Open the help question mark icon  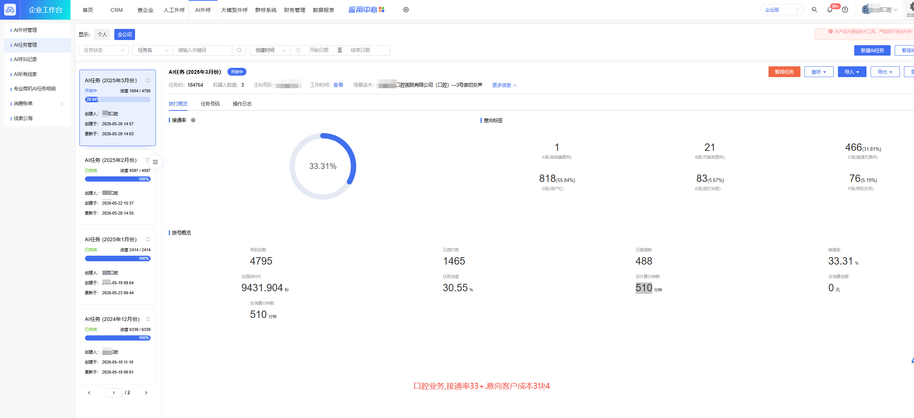pyautogui.click(x=845, y=10)
